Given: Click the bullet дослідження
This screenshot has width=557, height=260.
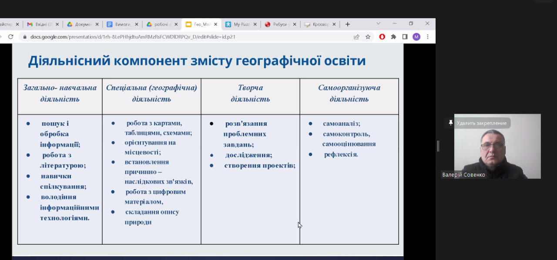Looking at the screenshot, I should click(248, 155).
